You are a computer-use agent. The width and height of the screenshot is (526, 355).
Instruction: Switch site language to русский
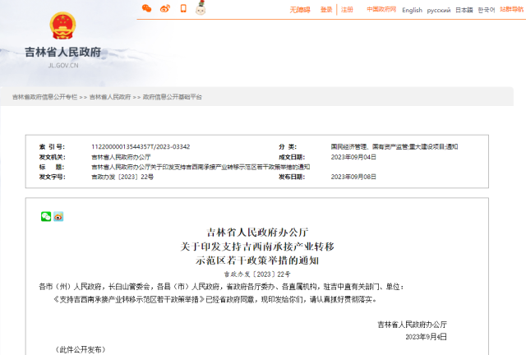[439, 10]
